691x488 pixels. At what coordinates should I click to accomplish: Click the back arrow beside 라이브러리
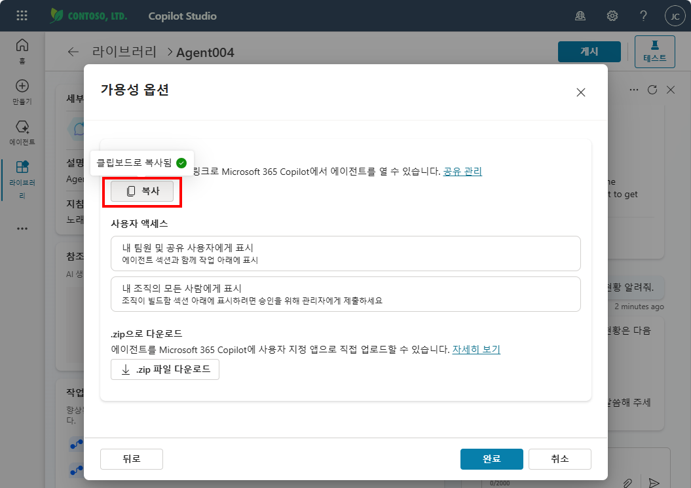point(73,52)
